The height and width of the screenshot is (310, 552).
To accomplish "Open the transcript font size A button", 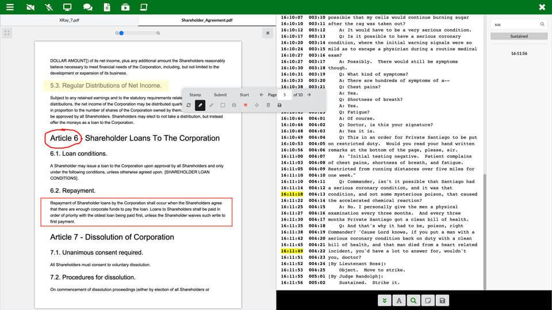I will click(399, 300).
